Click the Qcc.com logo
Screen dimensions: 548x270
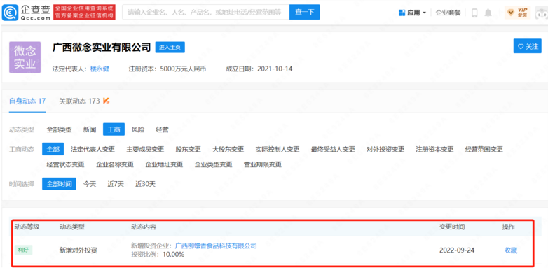point(26,13)
